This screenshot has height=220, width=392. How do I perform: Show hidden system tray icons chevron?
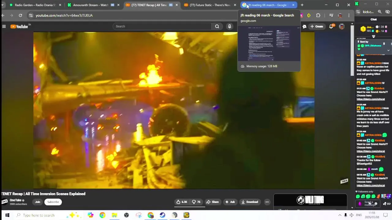[340, 215]
